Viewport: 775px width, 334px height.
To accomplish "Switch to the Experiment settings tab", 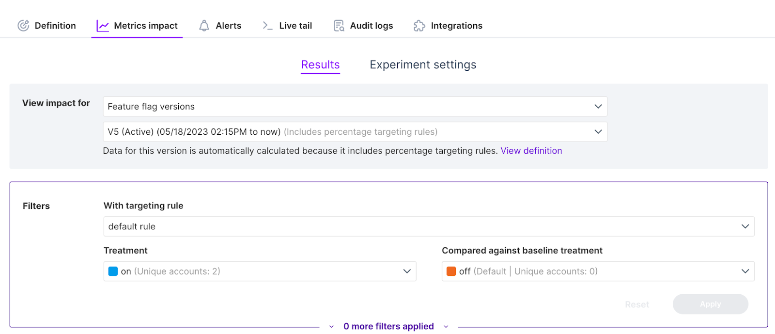I will (x=423, y=65).
